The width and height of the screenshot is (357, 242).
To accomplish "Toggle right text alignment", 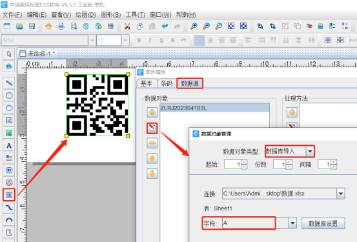I will [222, 40].
